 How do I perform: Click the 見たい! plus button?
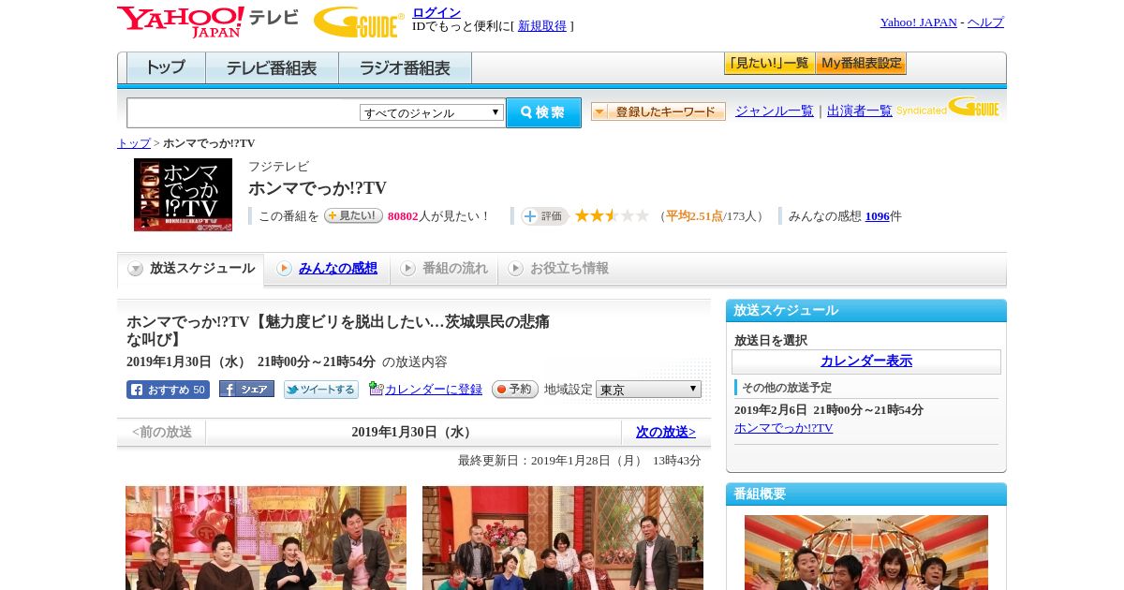tap(353, 215)
